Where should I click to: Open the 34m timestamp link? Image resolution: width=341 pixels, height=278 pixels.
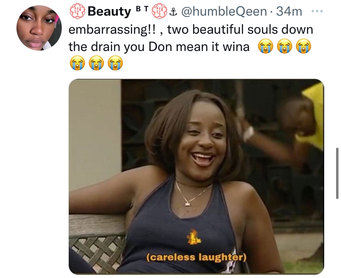click(289, 11)
